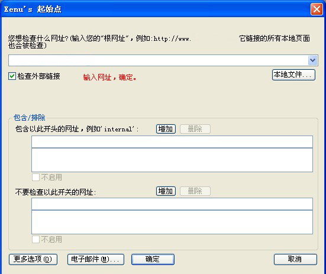Toggle 不启用 checkbox under exclude list
Image resolution: width=326 pixels, height=274 pixels.
tap(35, 240)
